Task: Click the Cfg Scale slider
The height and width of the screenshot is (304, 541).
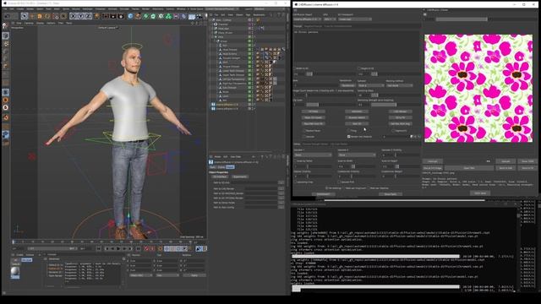Action: [x=330, y=105]
